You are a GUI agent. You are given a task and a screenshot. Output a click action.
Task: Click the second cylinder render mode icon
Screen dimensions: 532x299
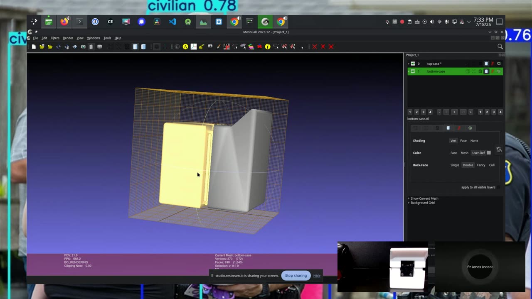(143, 47)
